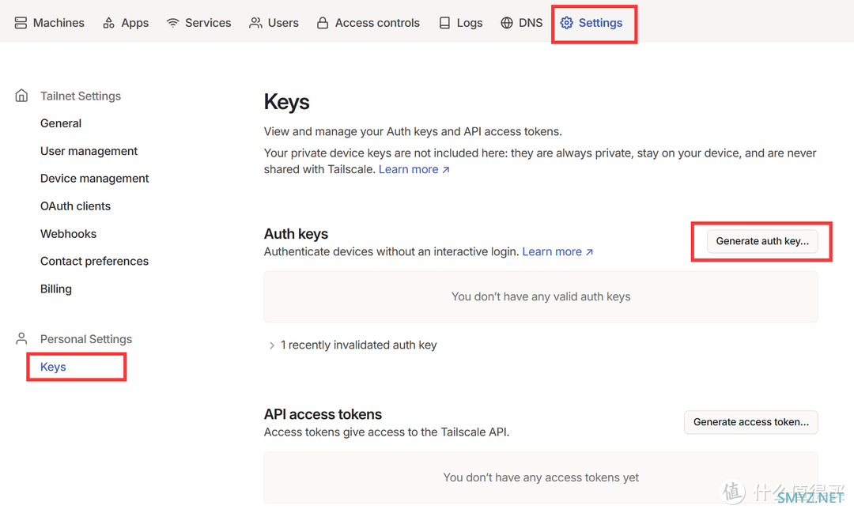Go to the Services tab
Viewport: 854px width, 513px height.
198,23
